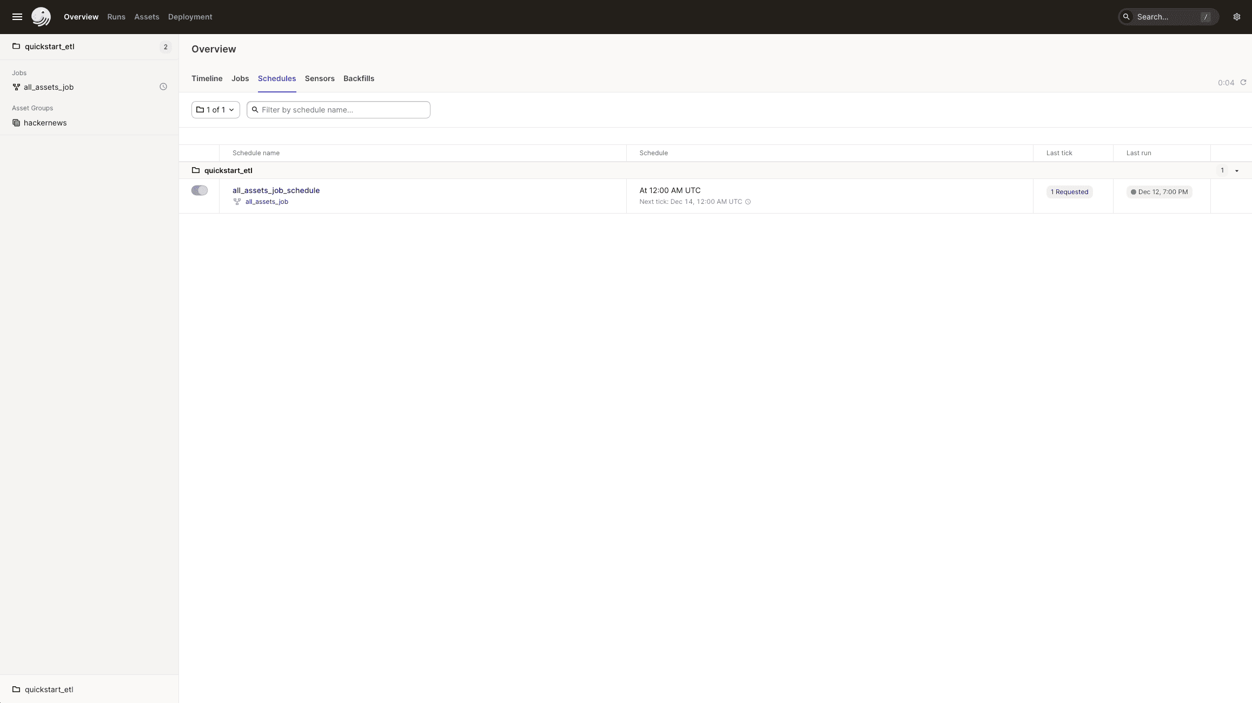Toggle the all_assets_job_schedule on/off switch
The height and width of the screenshot is (703, 1252).
point(200,190)
